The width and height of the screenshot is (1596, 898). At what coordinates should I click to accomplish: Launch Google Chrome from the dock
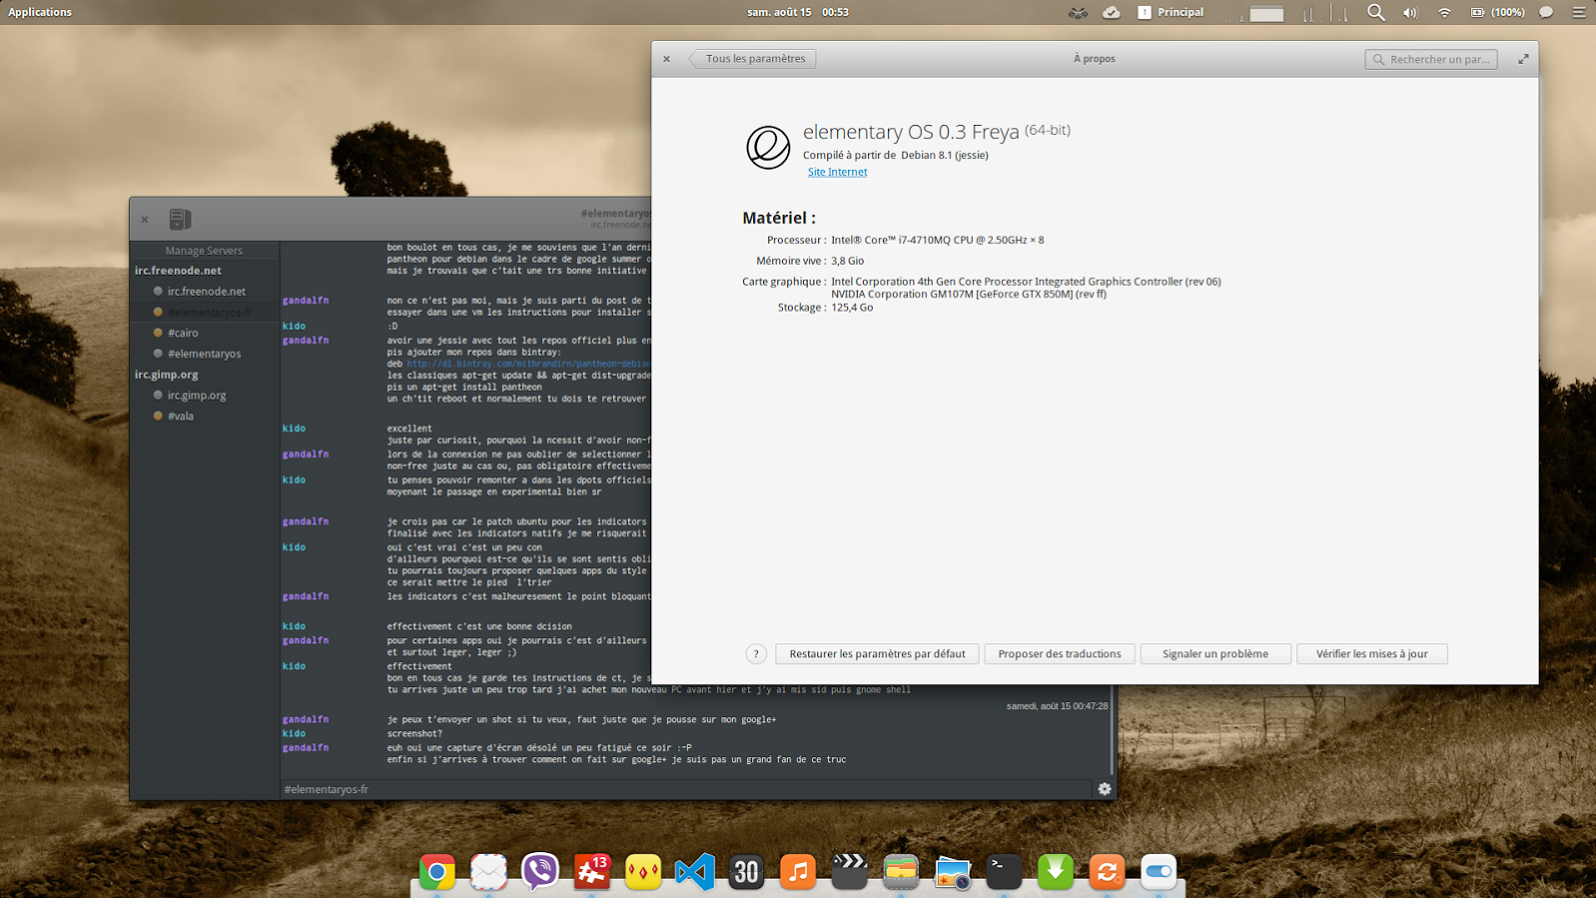click(x=437, y=872)
